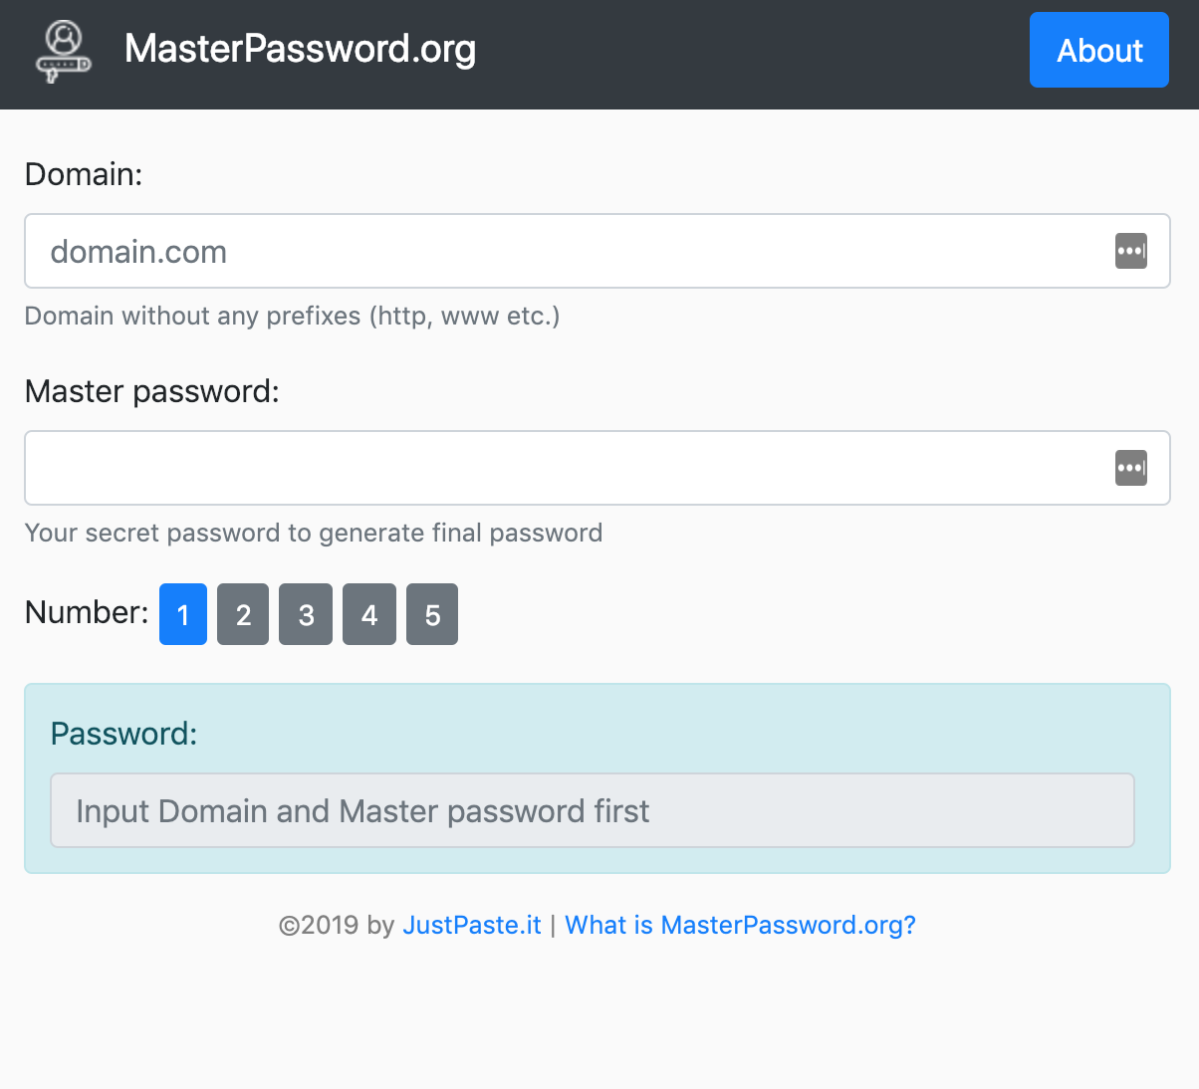Select number "5" button
This screenshot has width=1199, height=1089.
pyautogui.click(x=432, y=614)
